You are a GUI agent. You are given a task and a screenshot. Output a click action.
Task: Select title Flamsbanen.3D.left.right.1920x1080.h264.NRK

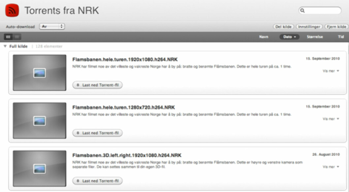[127, 155]
